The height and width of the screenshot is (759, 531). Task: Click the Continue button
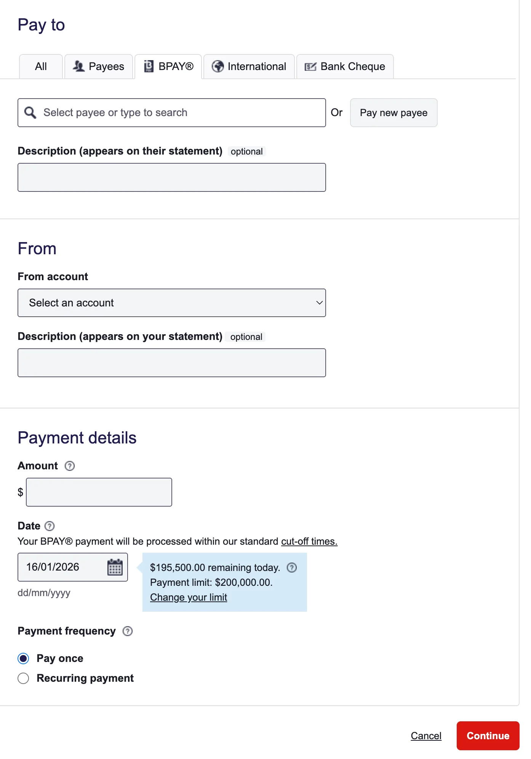488,735
